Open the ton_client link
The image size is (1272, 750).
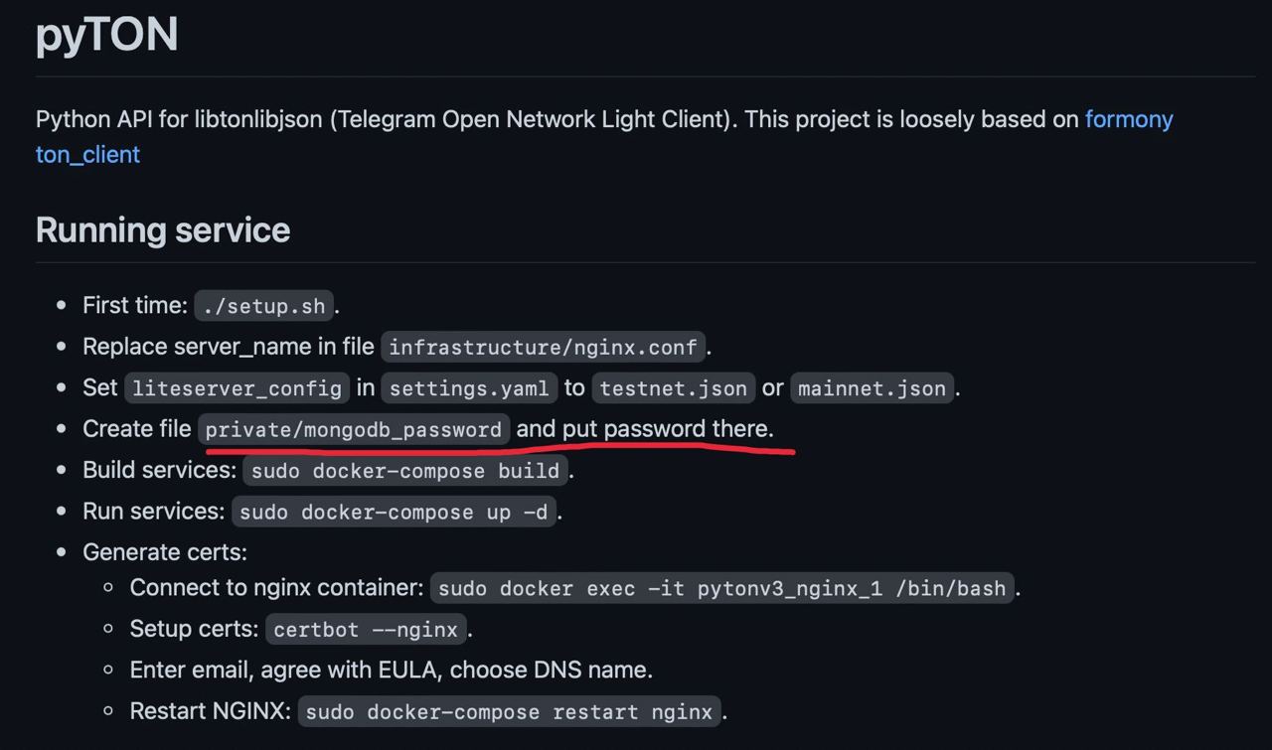pos(87,154)
